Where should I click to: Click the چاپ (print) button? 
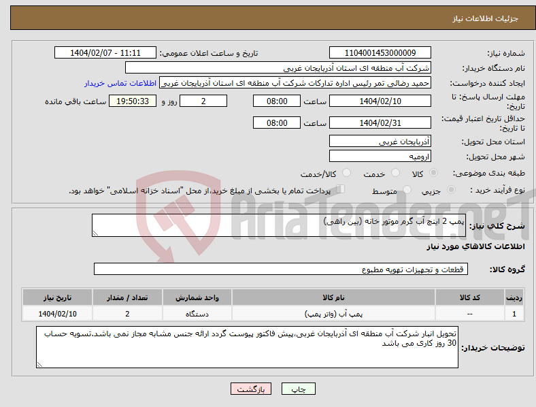coord(298,389)
